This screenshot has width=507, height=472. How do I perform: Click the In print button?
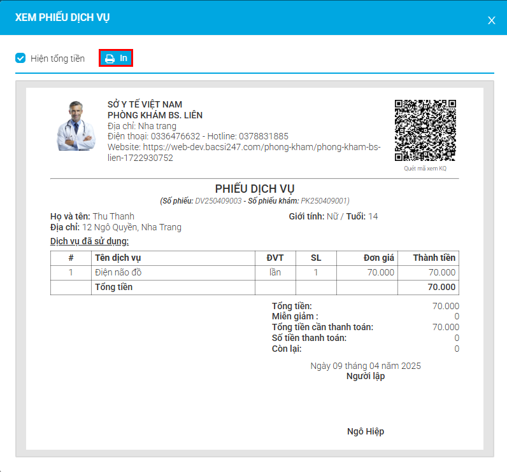coord(116,58)
